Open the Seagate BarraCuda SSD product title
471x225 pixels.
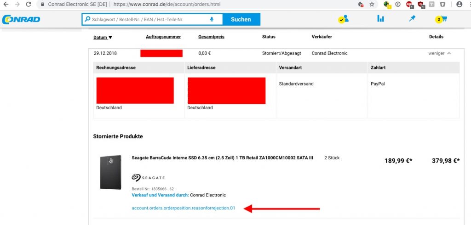223,158
